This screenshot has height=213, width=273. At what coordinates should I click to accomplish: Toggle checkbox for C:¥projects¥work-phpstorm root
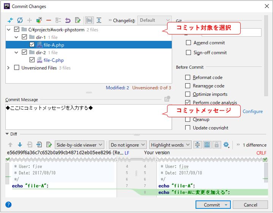[x=17, y=29]
